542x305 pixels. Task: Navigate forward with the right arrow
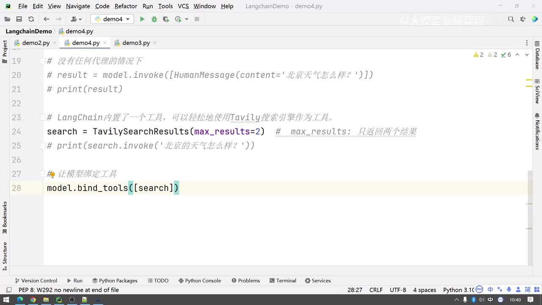(58, 19)
